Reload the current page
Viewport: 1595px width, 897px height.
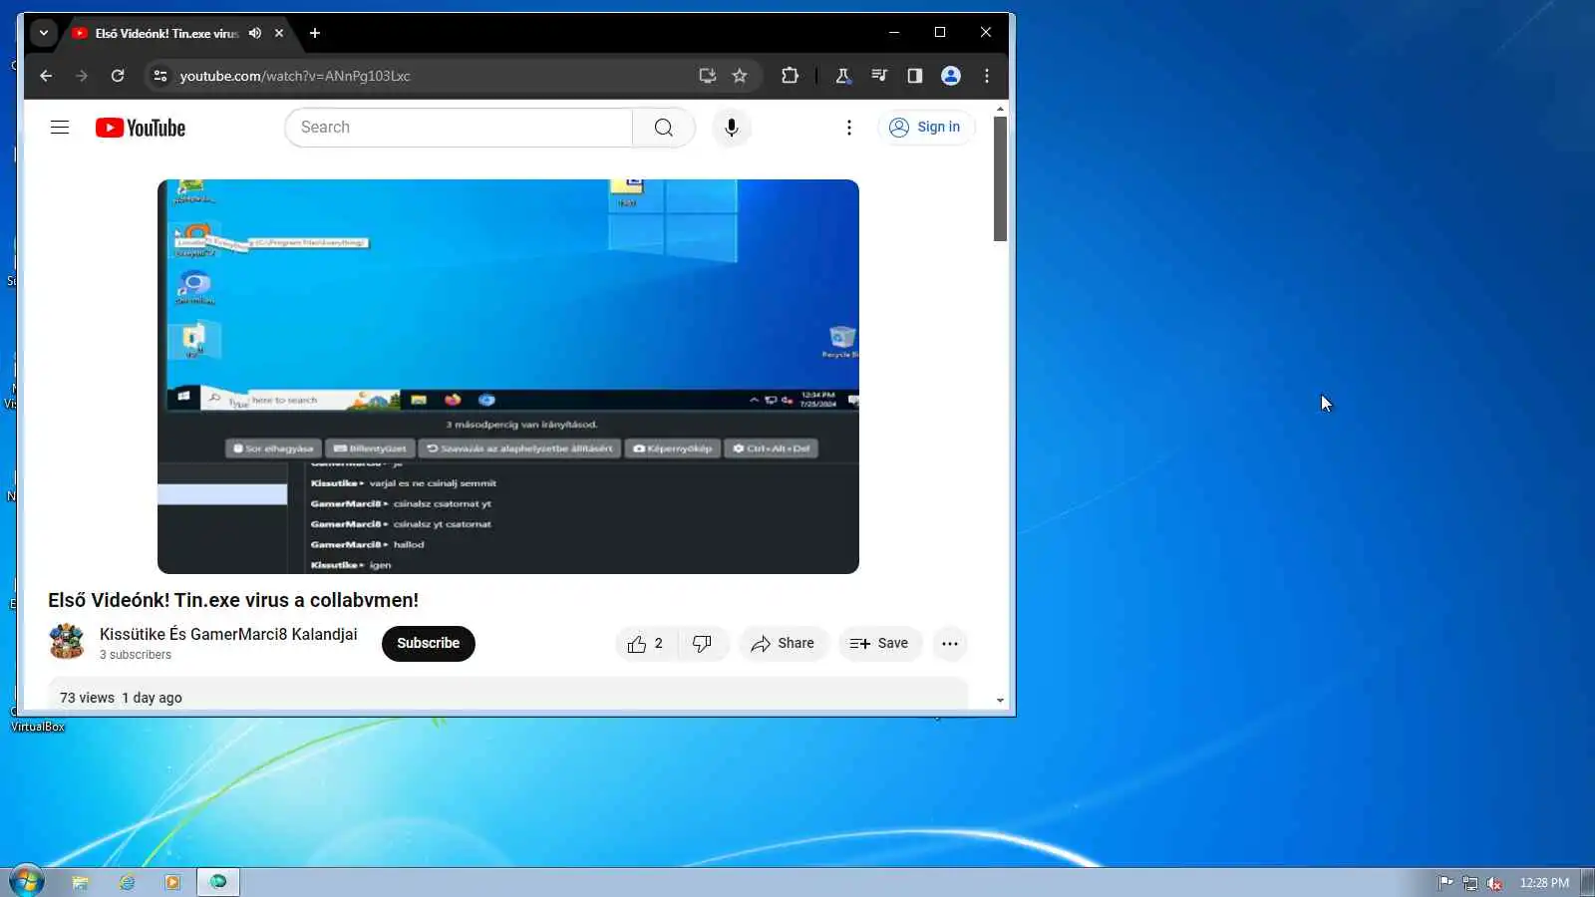click(118, 76)
